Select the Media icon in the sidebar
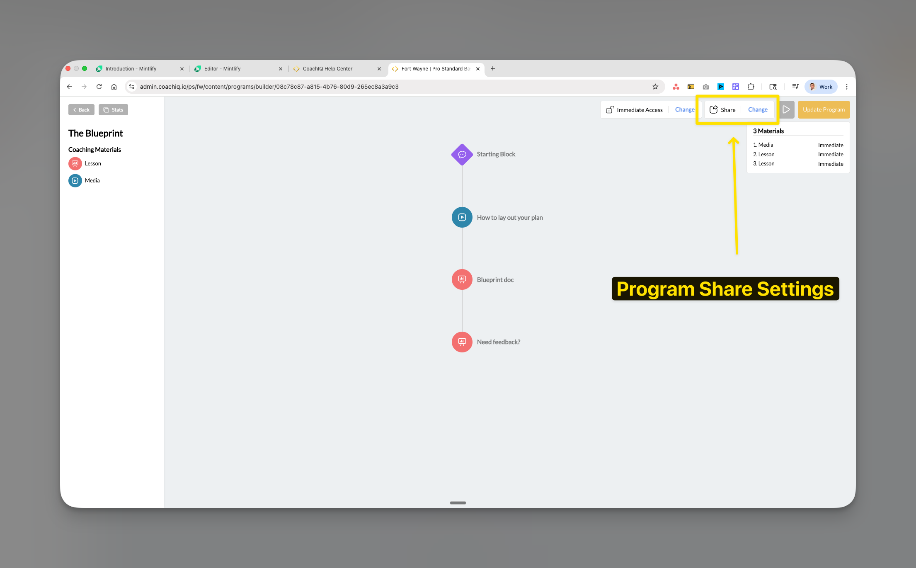916x568 pixels. (75, 180)
